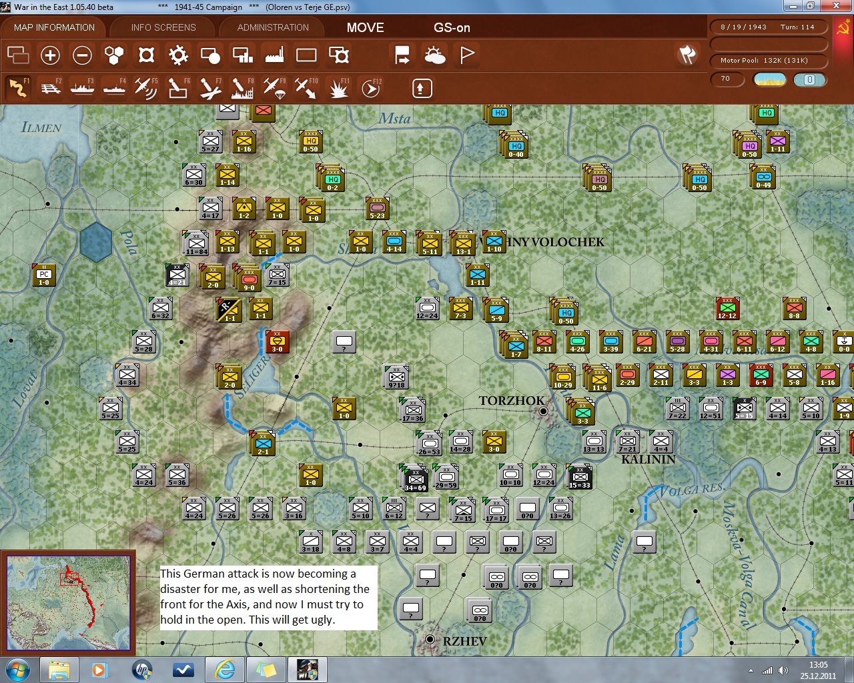Toggle the GS-on ground support setting
This screenshot has height=683, width=854.
[452, 27]
